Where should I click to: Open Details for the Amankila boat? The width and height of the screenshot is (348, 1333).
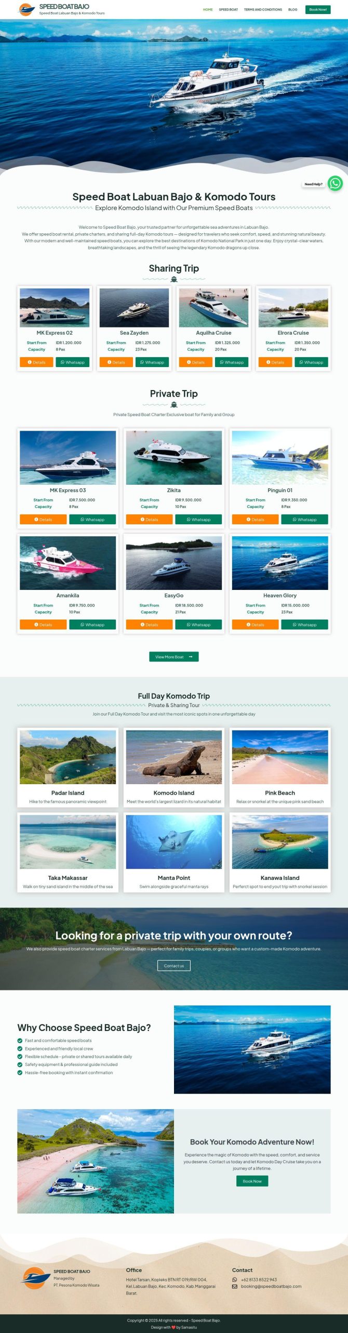(43, 624)
